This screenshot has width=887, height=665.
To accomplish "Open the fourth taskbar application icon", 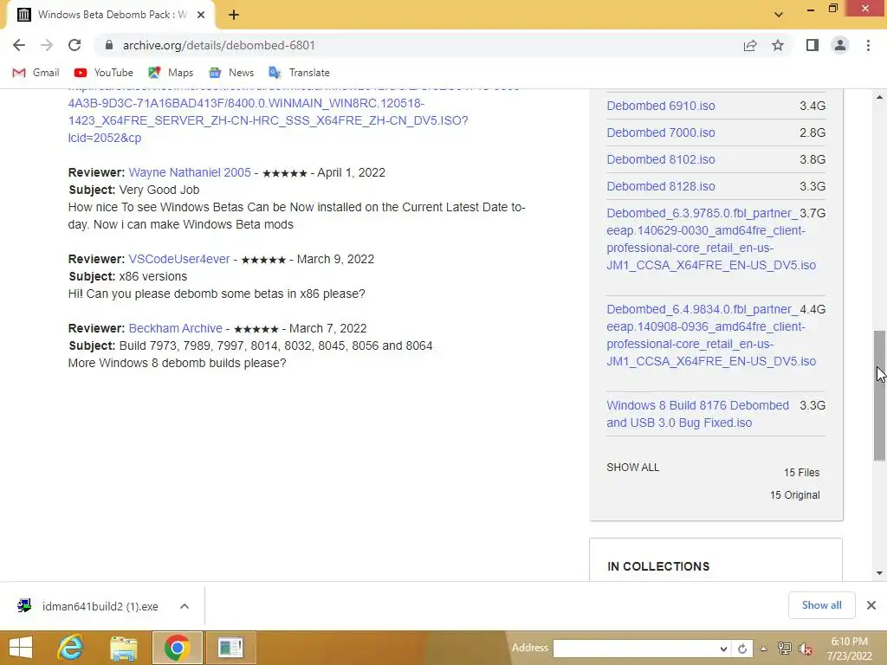I will 230,648.
